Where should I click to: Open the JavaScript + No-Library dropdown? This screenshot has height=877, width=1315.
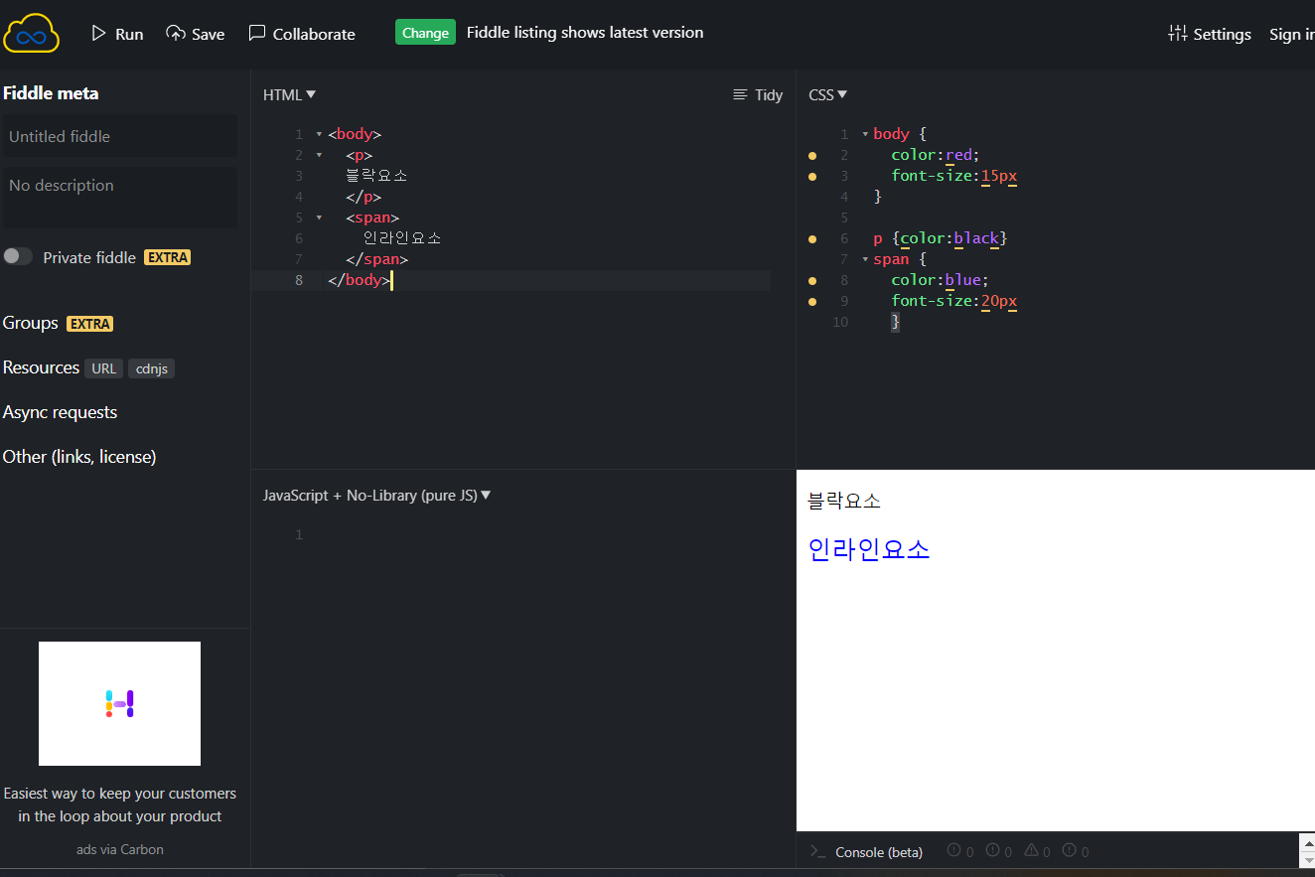(376, 495)
